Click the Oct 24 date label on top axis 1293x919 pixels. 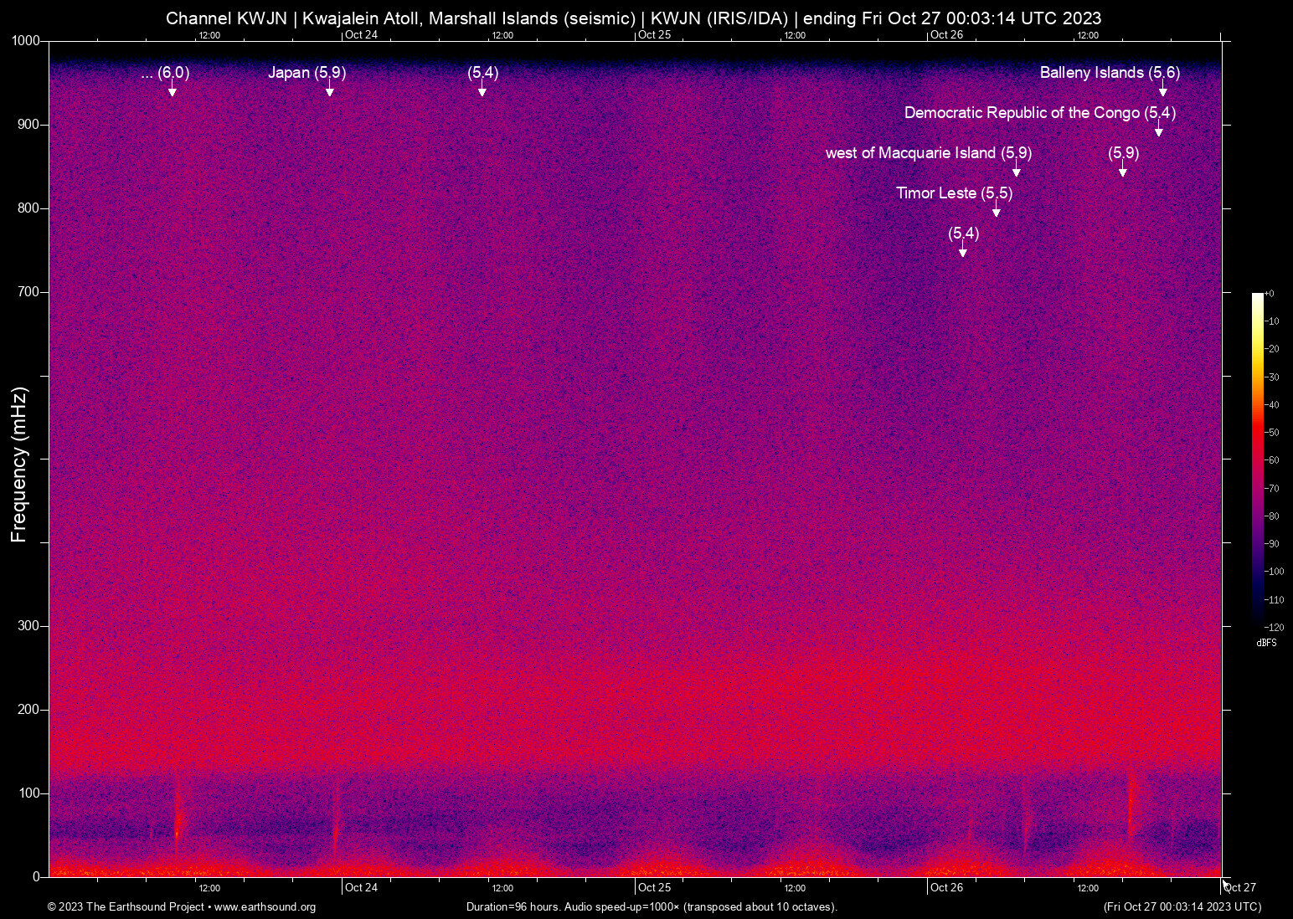pyautogui.click(x=361, y=35)
